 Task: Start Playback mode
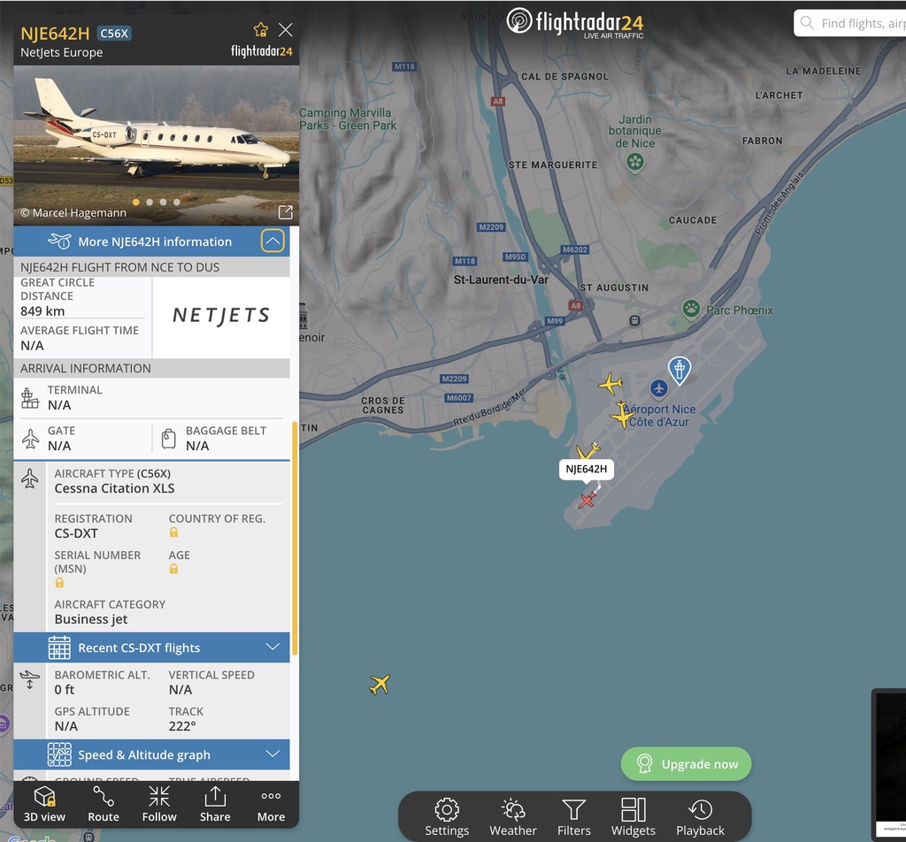[701, 817]
